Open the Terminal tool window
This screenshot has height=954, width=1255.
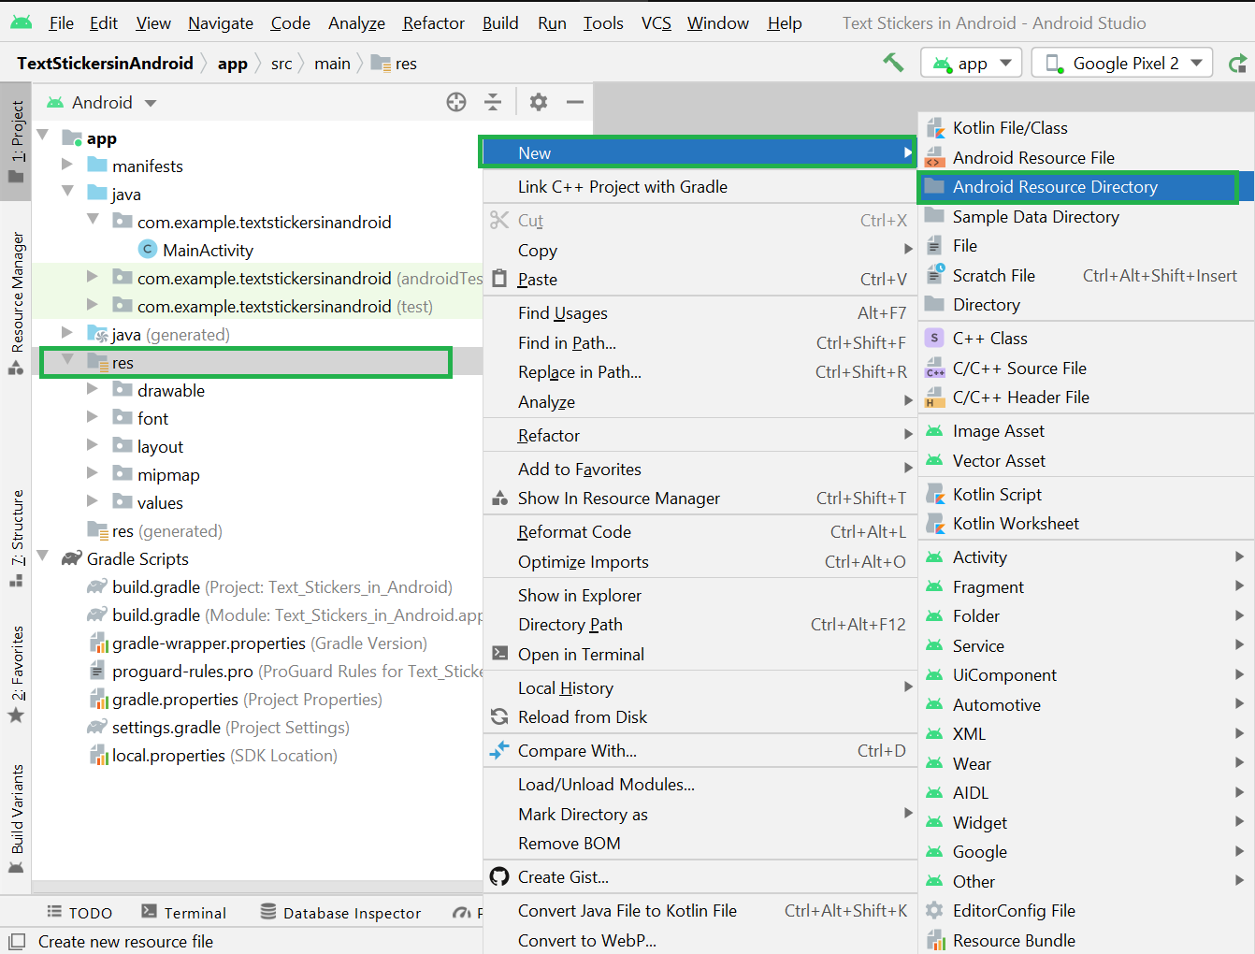pos(184,913)
